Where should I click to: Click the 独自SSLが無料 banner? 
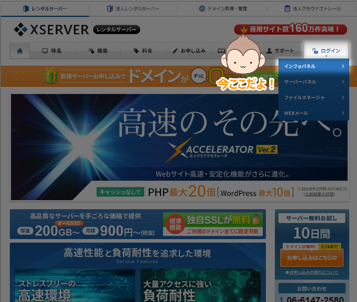(x=213, y=224)
